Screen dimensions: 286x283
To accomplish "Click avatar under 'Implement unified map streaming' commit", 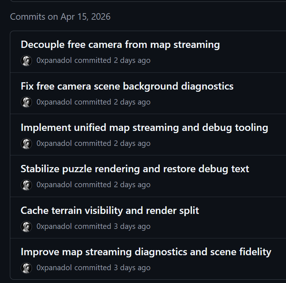I will [x=26, y=143].
